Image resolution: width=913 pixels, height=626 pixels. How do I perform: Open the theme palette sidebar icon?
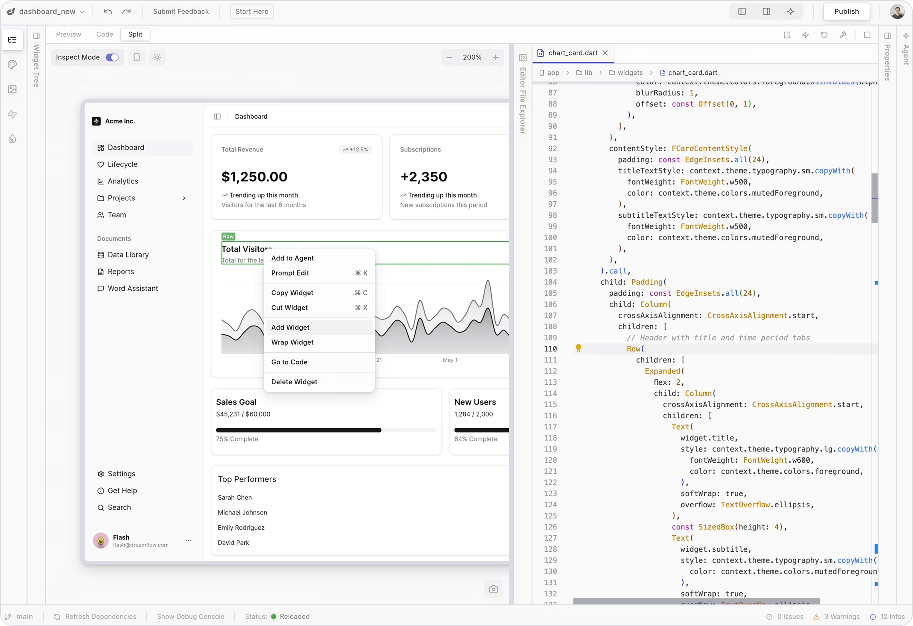(x=12, y=65)
